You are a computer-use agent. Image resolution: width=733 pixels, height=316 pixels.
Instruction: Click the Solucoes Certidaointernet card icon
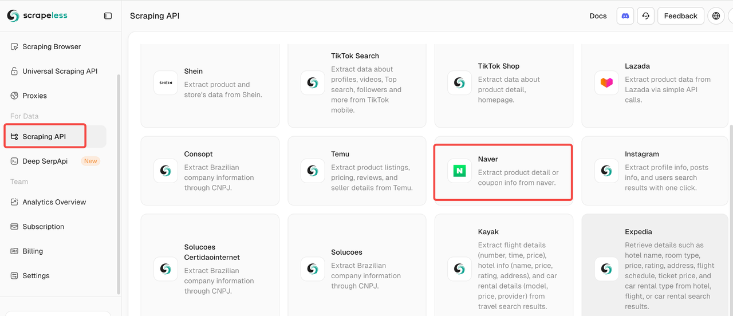pyautogui.click(x=165, y=269)
